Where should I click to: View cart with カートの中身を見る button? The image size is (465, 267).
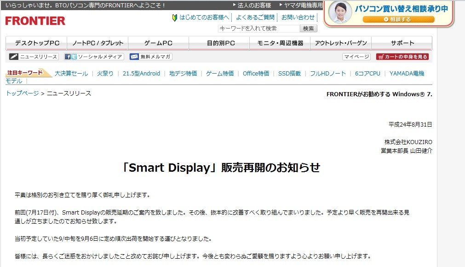(x=402, y=57)
